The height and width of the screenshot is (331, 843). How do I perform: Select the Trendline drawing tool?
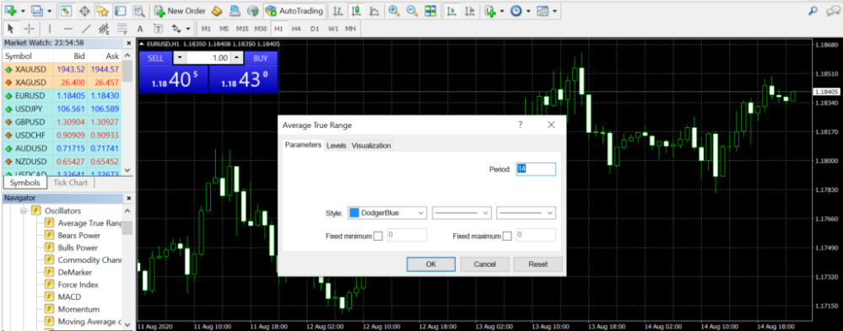tap(85, 29)
